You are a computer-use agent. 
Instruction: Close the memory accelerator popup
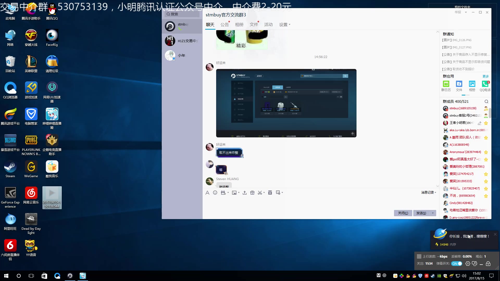[x=495, y=234]
